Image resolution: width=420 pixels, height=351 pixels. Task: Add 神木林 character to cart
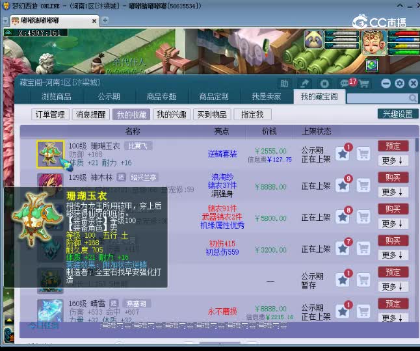363,185
